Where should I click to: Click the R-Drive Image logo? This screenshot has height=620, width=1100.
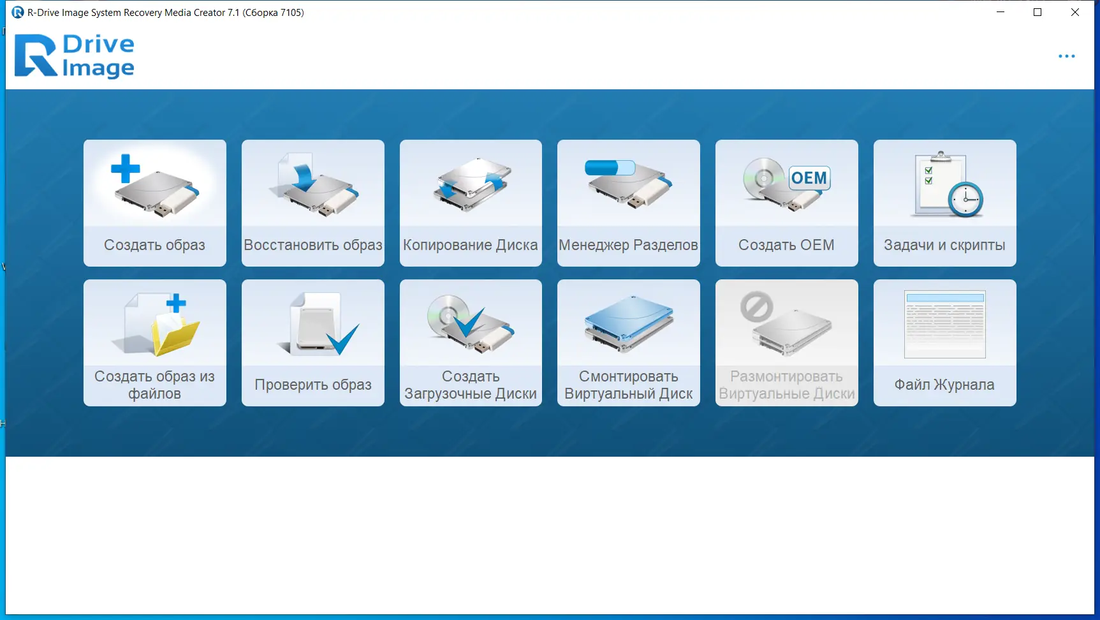(x=75, y=56)
